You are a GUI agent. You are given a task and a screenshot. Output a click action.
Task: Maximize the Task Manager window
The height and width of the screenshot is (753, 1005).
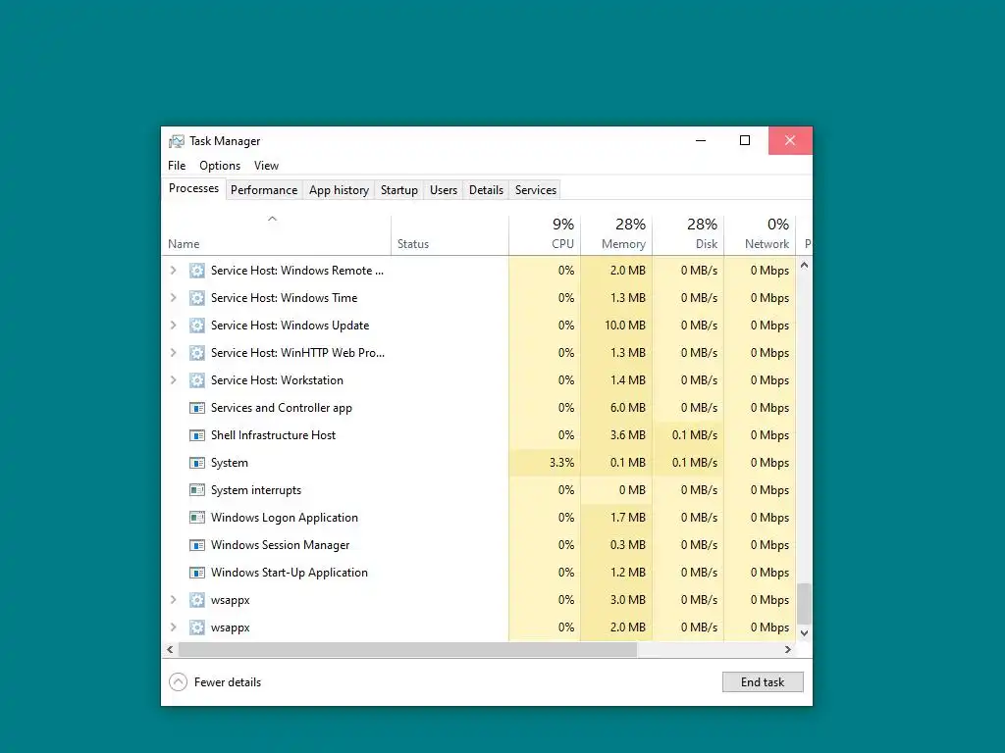(x=745, y=141)
